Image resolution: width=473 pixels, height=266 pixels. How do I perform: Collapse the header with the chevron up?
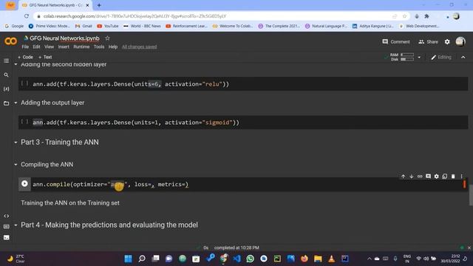pos(463,57)
